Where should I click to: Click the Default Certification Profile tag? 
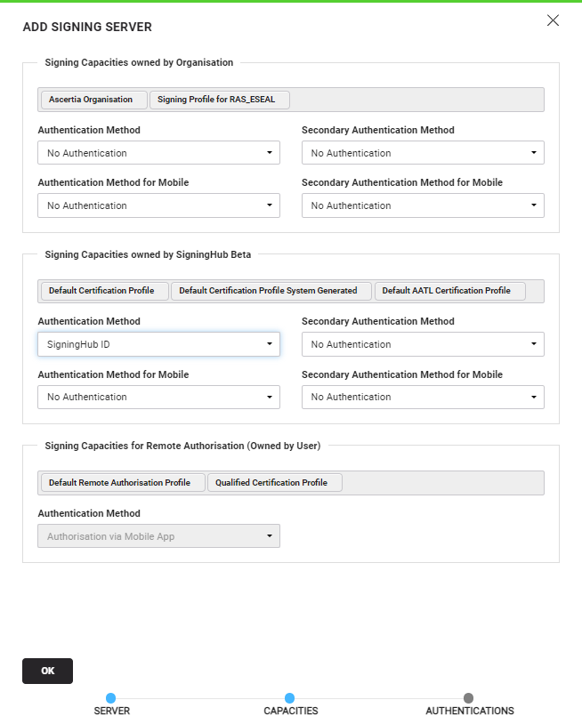pos(104,291)
